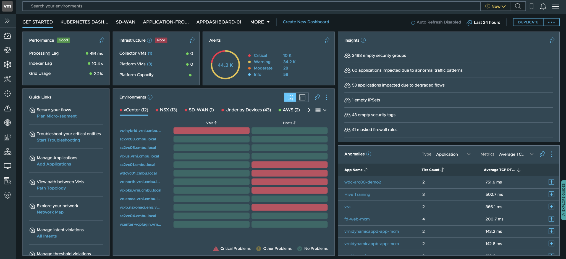Viewport: 566px width, 259px height.
Task: Open the Now time range dropdown
Action: tap(495, 6)
